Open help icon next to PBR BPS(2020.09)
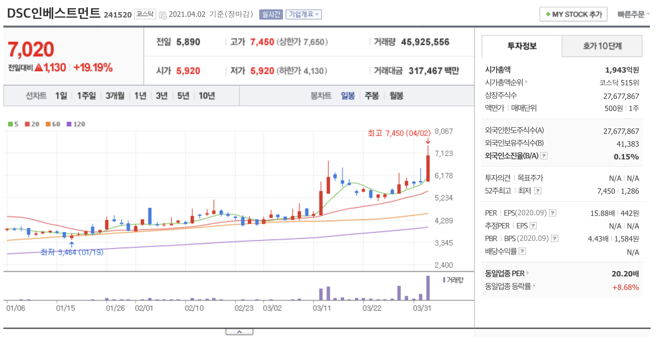Image resolution: width=656 pixels, height=337 pixels. 555,238
